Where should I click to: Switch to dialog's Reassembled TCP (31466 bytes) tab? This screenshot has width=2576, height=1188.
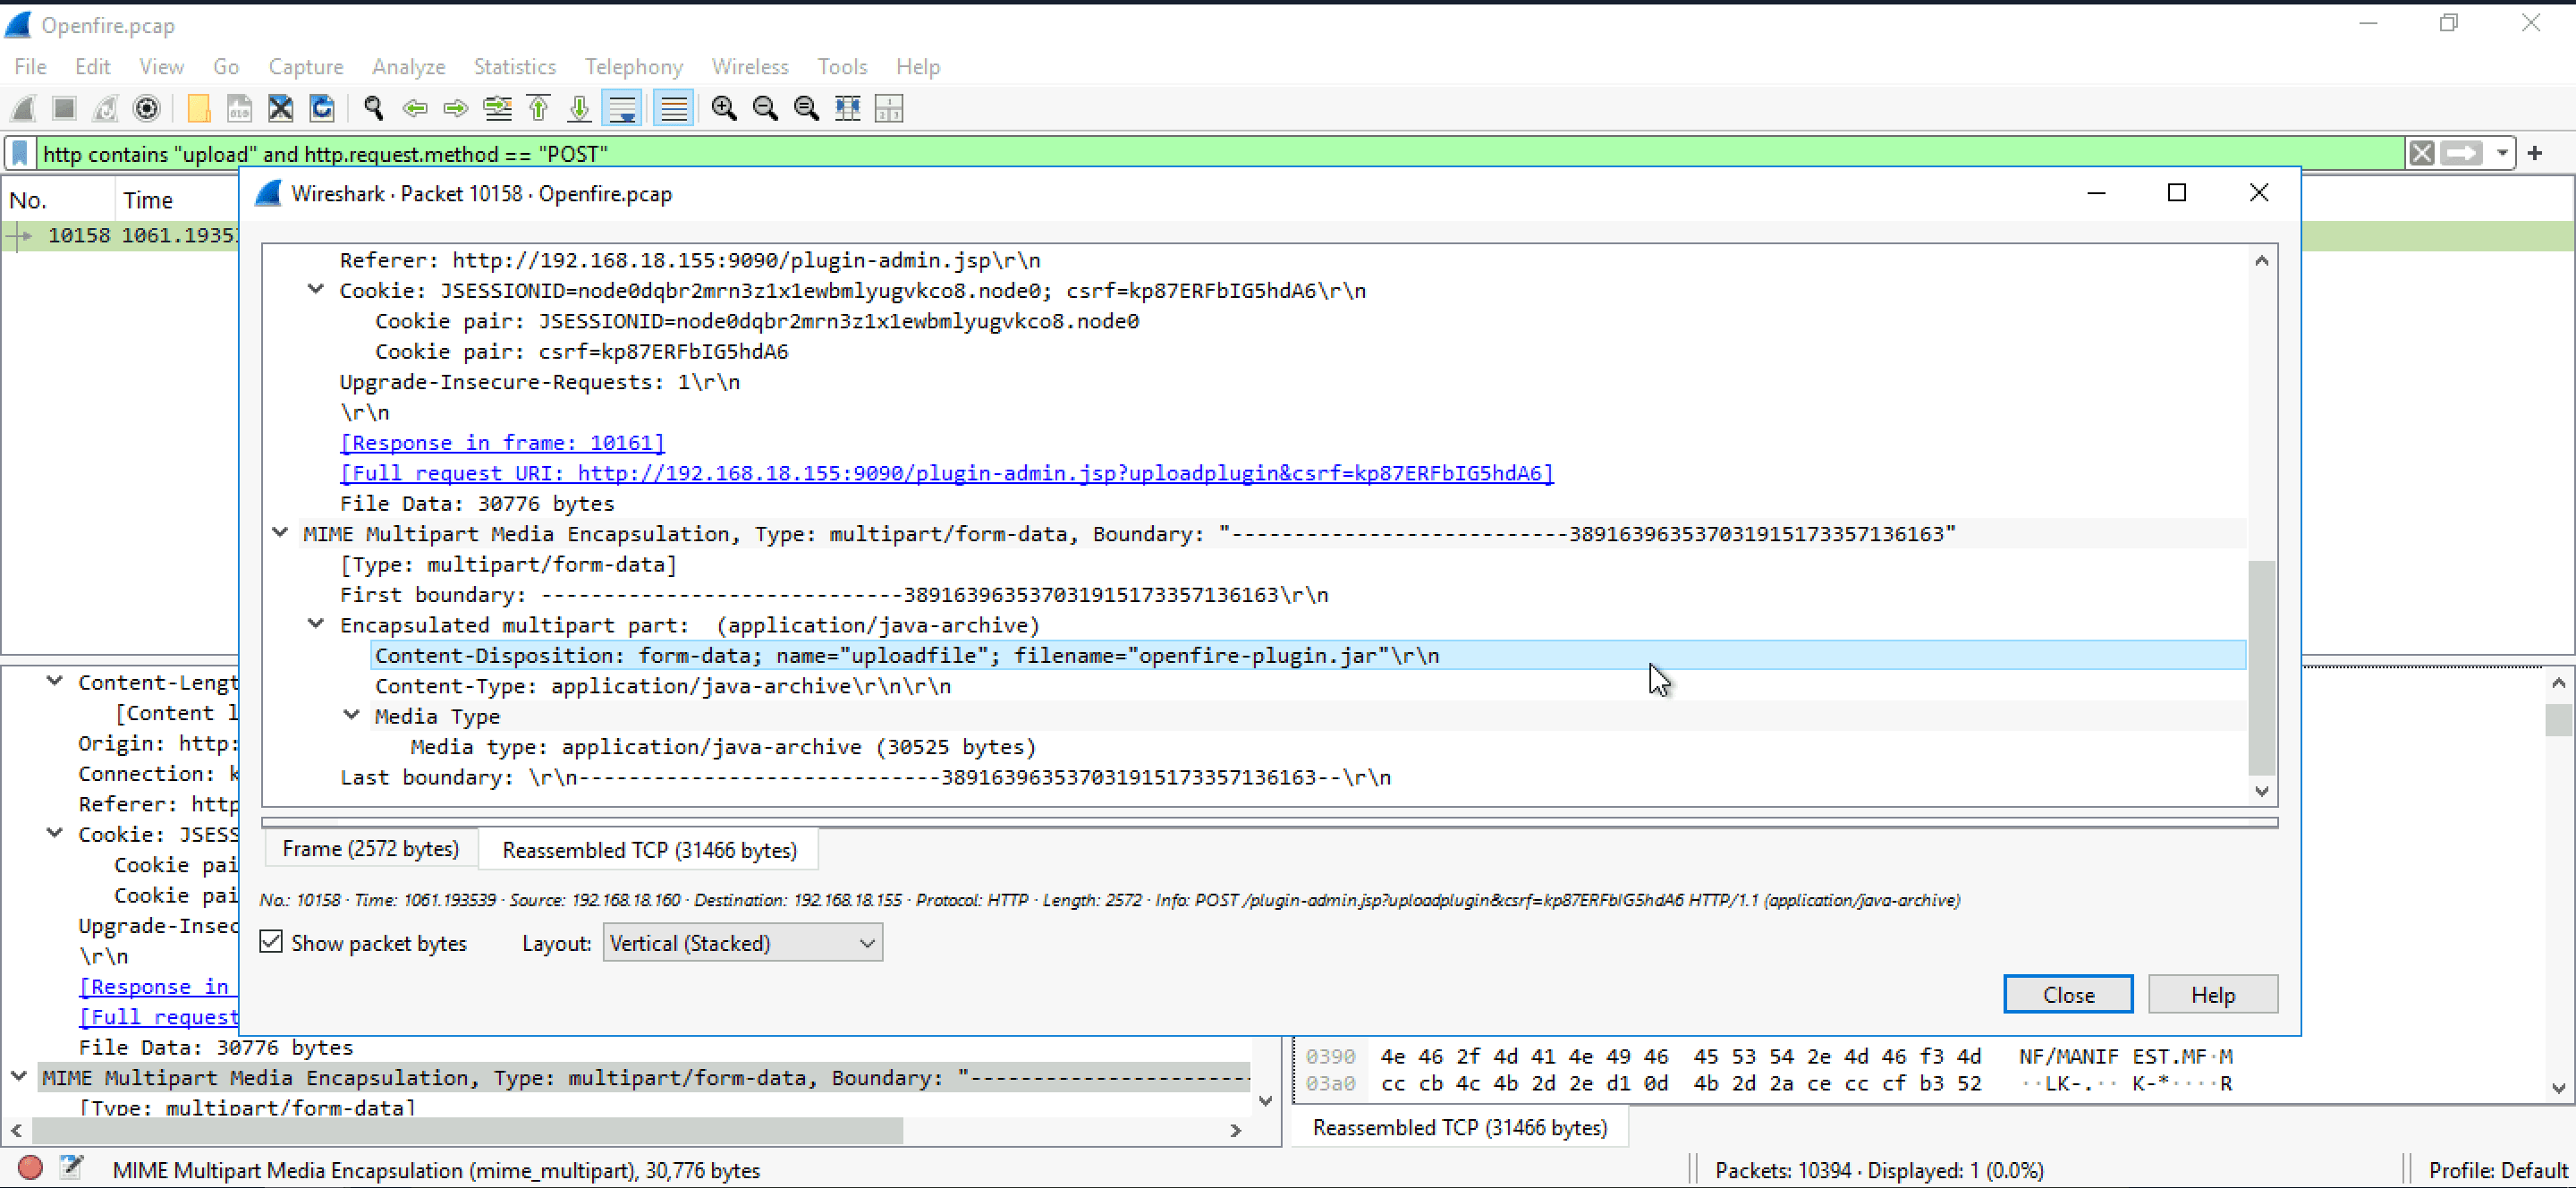coord(649,850)
